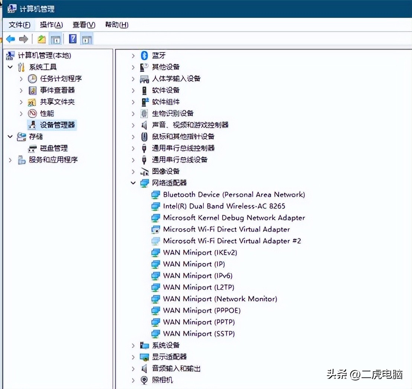Open the 操作(A) menu
412x389 pixels.
click(x=51, y=25)
